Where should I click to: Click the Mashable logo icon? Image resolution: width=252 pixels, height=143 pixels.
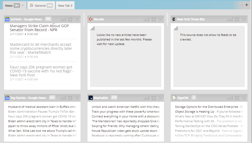[x=91, y=98]
